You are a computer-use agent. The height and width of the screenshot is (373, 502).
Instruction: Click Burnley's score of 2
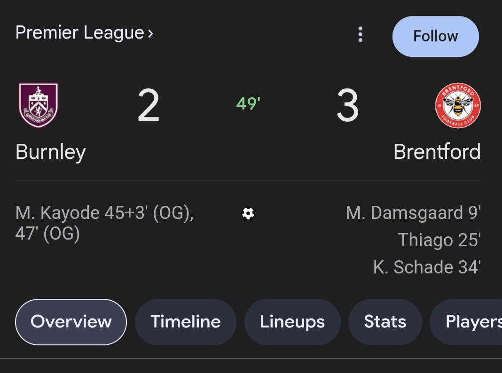149,106
